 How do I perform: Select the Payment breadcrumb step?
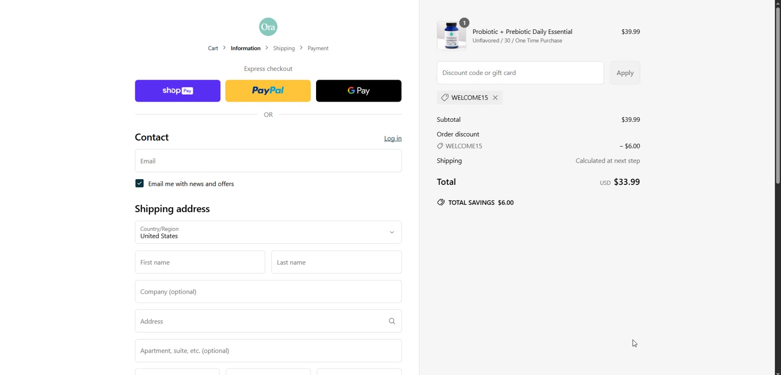[x=318, y=48]
